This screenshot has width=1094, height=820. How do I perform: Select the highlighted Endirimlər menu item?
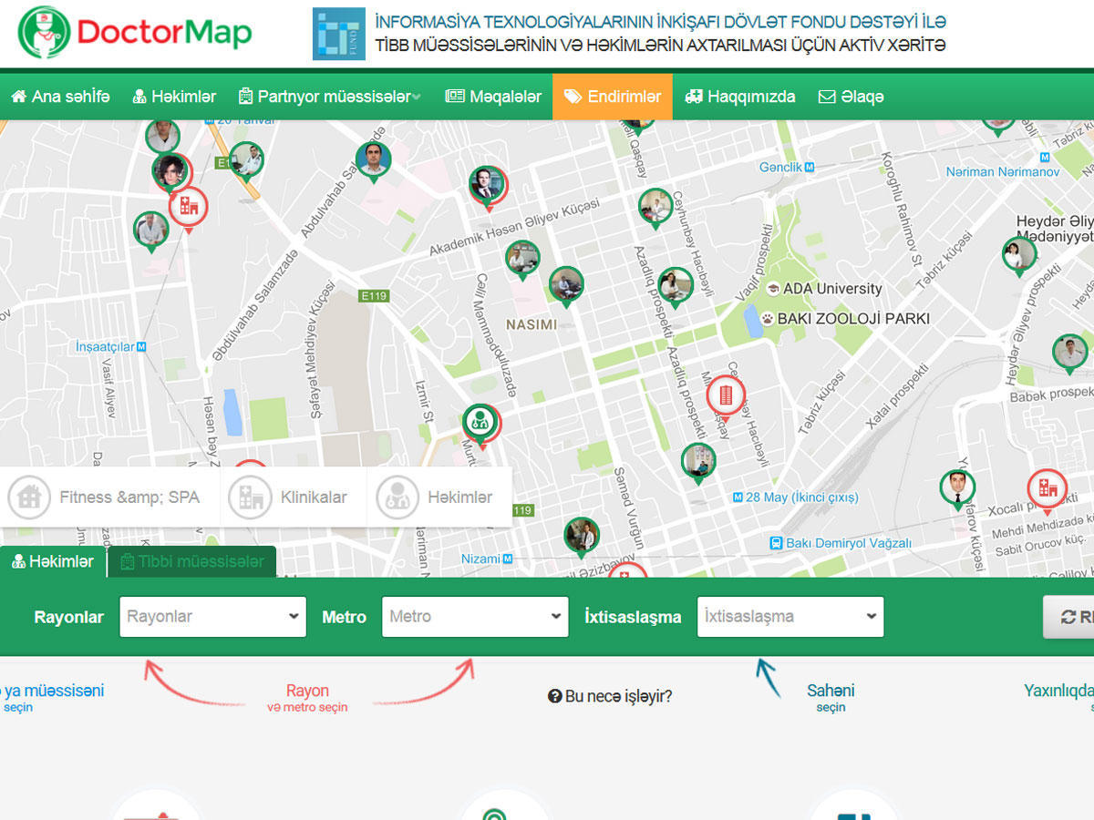[x=613, y=97]
